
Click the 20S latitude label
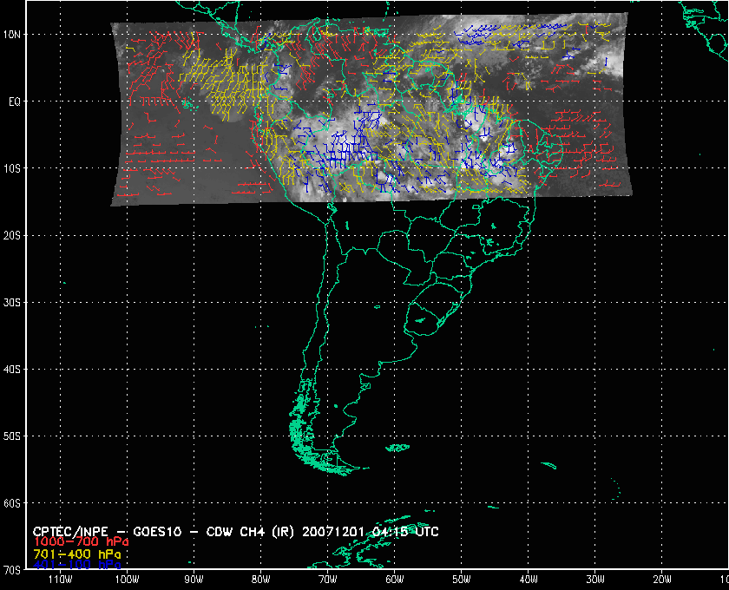pos(11,235)
